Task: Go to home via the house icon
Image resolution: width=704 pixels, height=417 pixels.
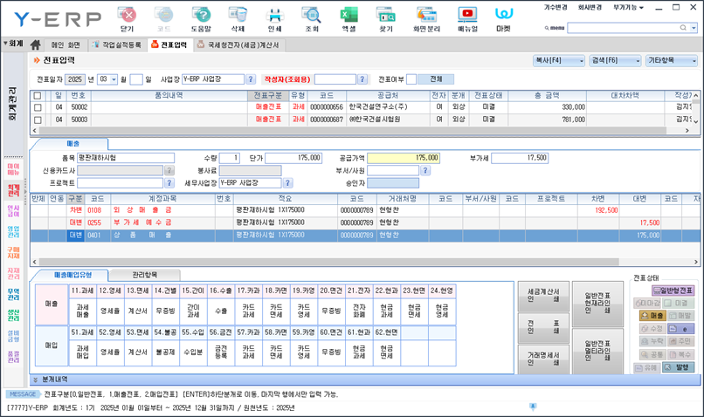Action: (x=36, y=44)
